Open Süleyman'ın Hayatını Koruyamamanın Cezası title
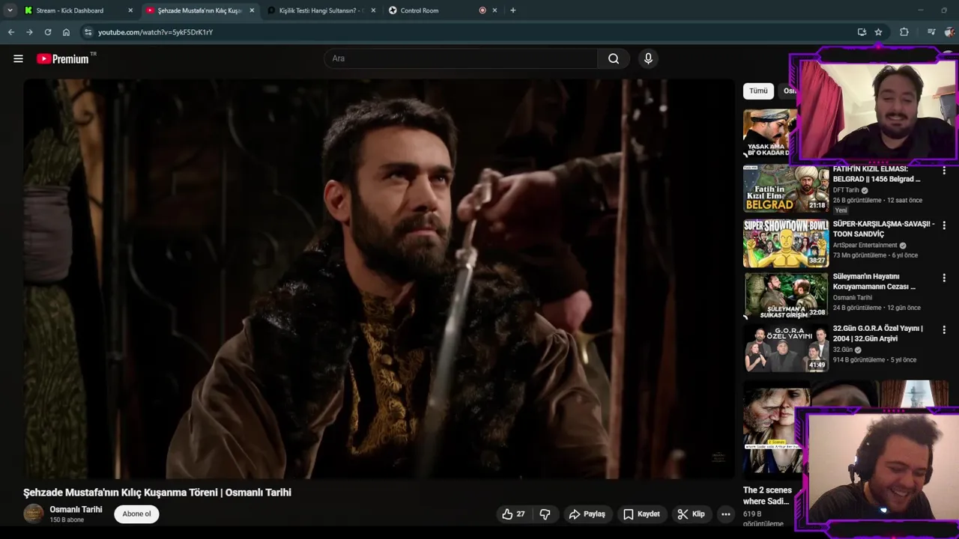 (x=874, y=281)
